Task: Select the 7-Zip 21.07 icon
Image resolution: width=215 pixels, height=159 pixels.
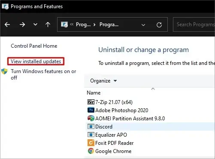Action: tap(91, 102)
